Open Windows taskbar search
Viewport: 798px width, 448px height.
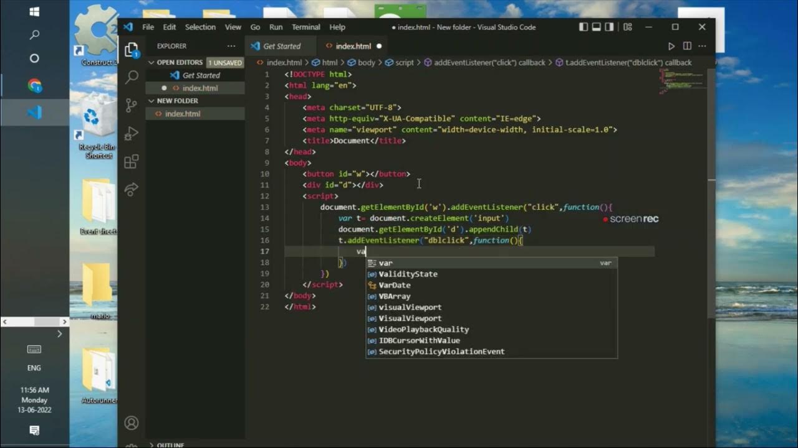pyautogui.click(x=34, y=35)
